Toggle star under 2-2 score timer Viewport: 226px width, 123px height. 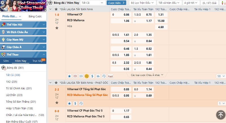(57, 103)
